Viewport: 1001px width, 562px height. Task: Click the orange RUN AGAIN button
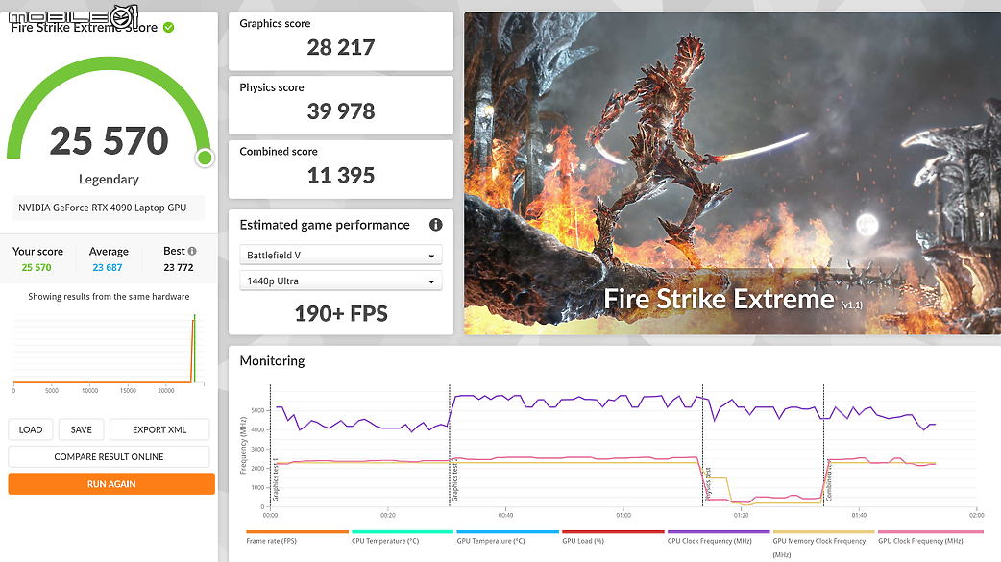pos(111,484)
